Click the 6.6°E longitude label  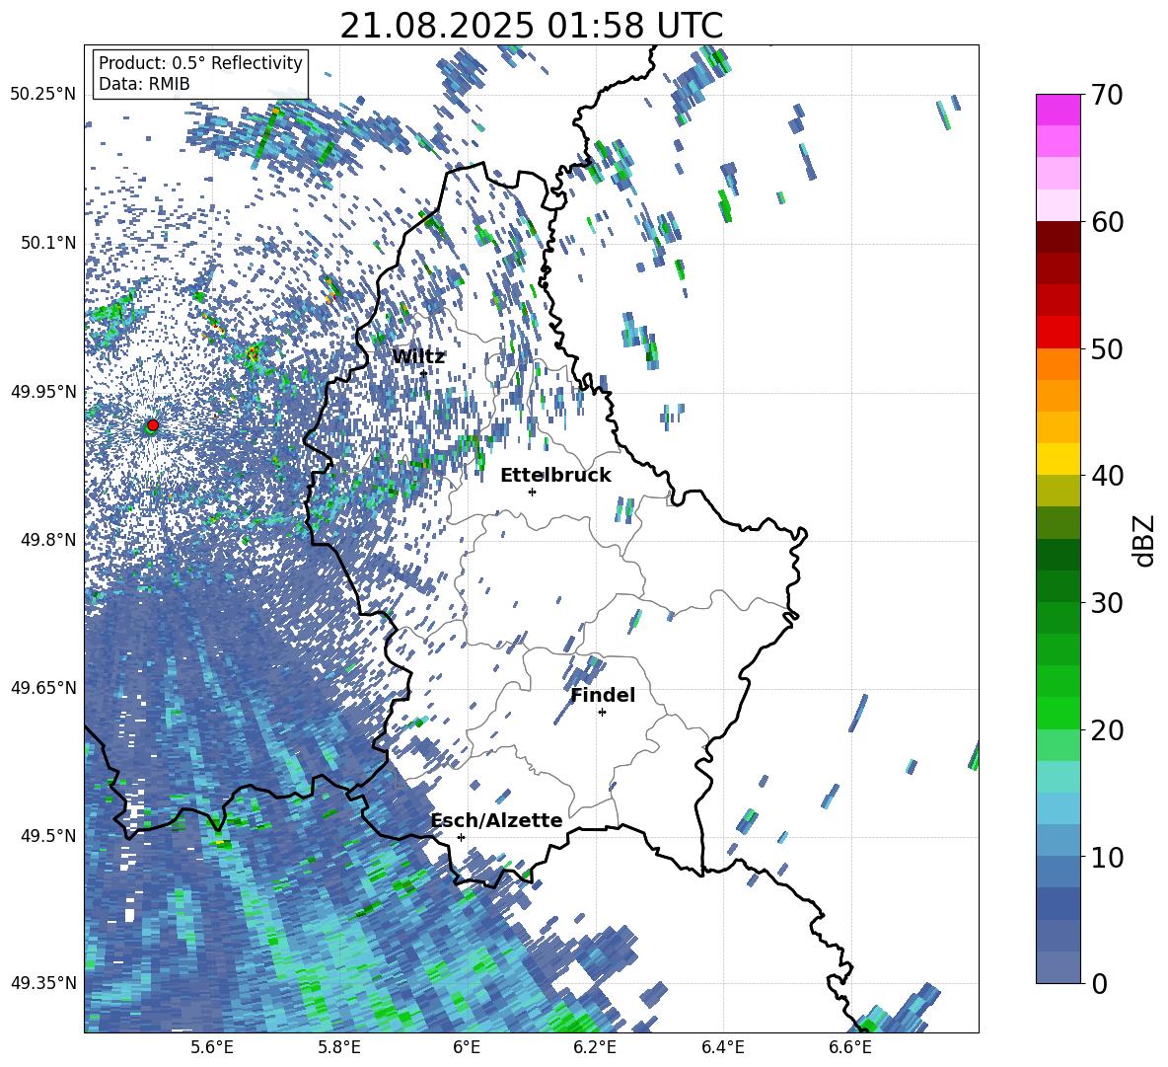pos(850,1047)
